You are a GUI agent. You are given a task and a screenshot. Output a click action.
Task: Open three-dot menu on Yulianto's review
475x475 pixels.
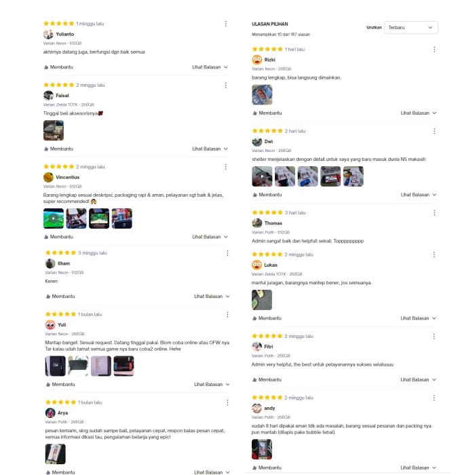click(226, 24)
